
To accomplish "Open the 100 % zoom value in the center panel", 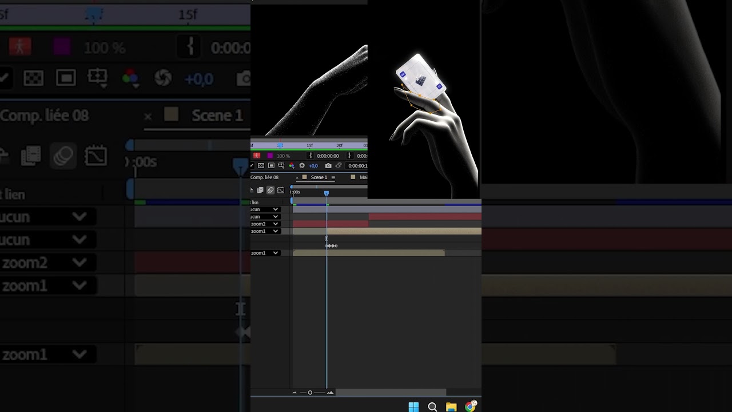I will coord(283,156).
